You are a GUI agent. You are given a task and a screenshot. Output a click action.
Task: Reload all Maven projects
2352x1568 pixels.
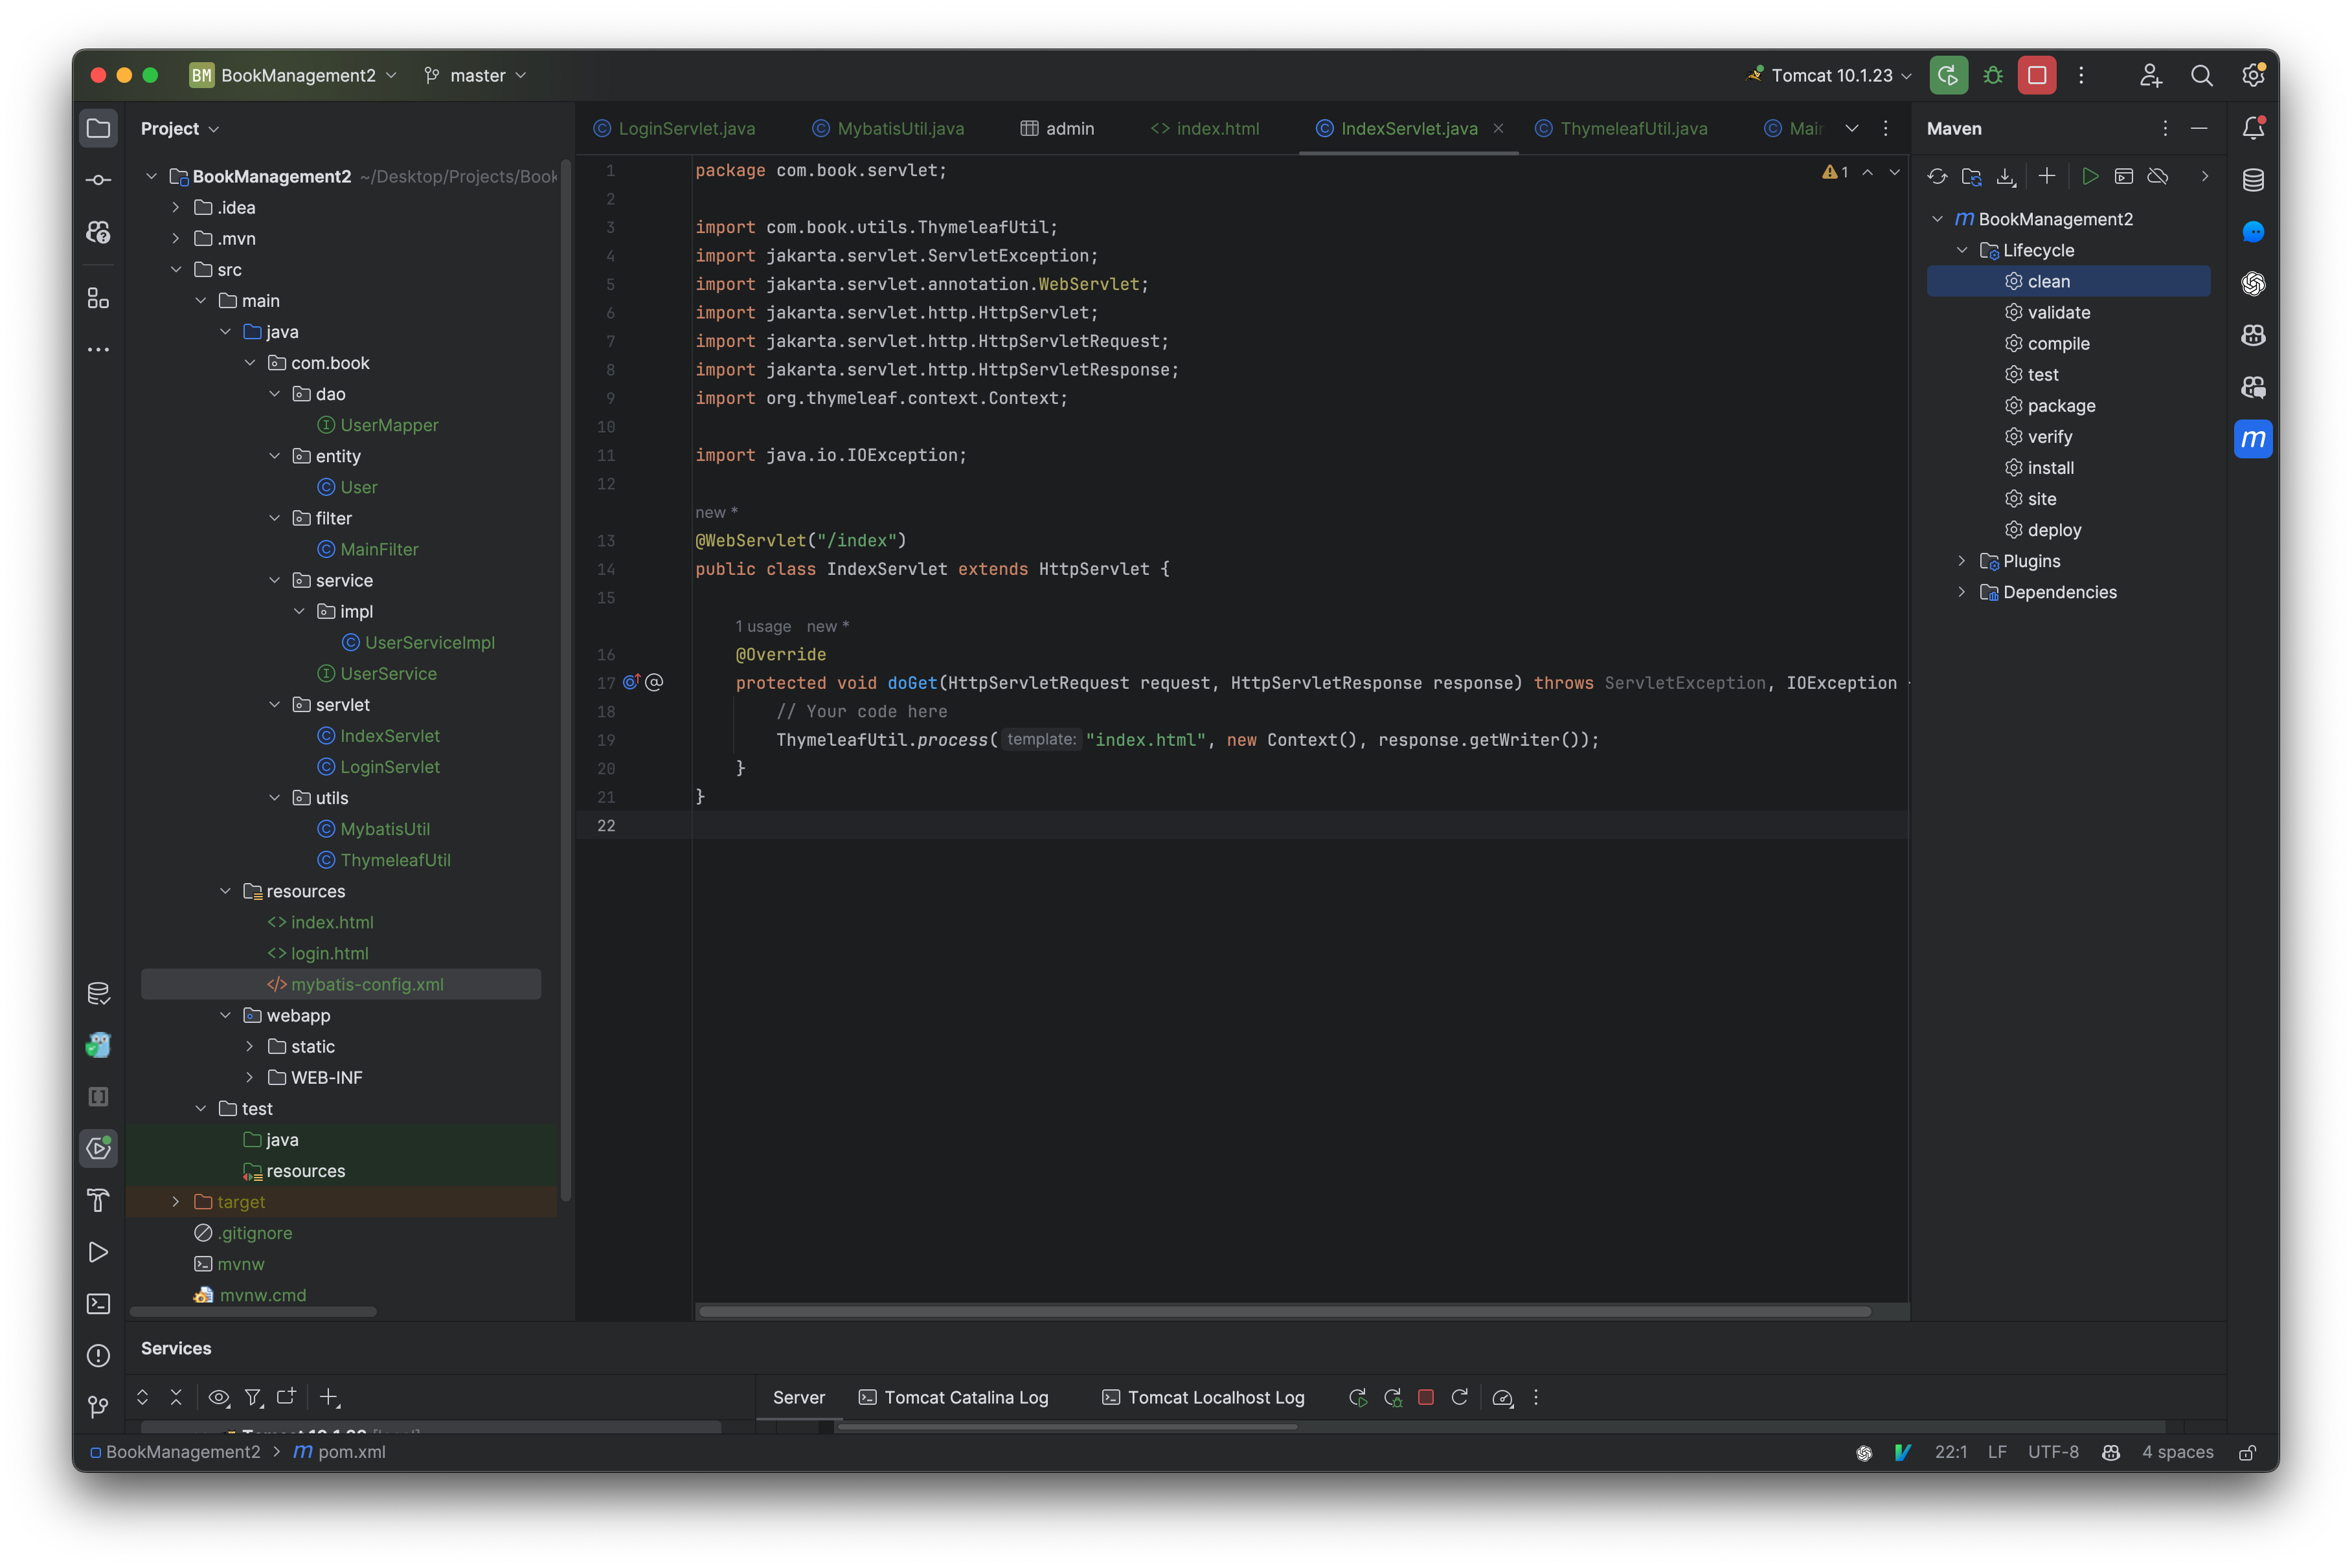tap(1938, 176)
